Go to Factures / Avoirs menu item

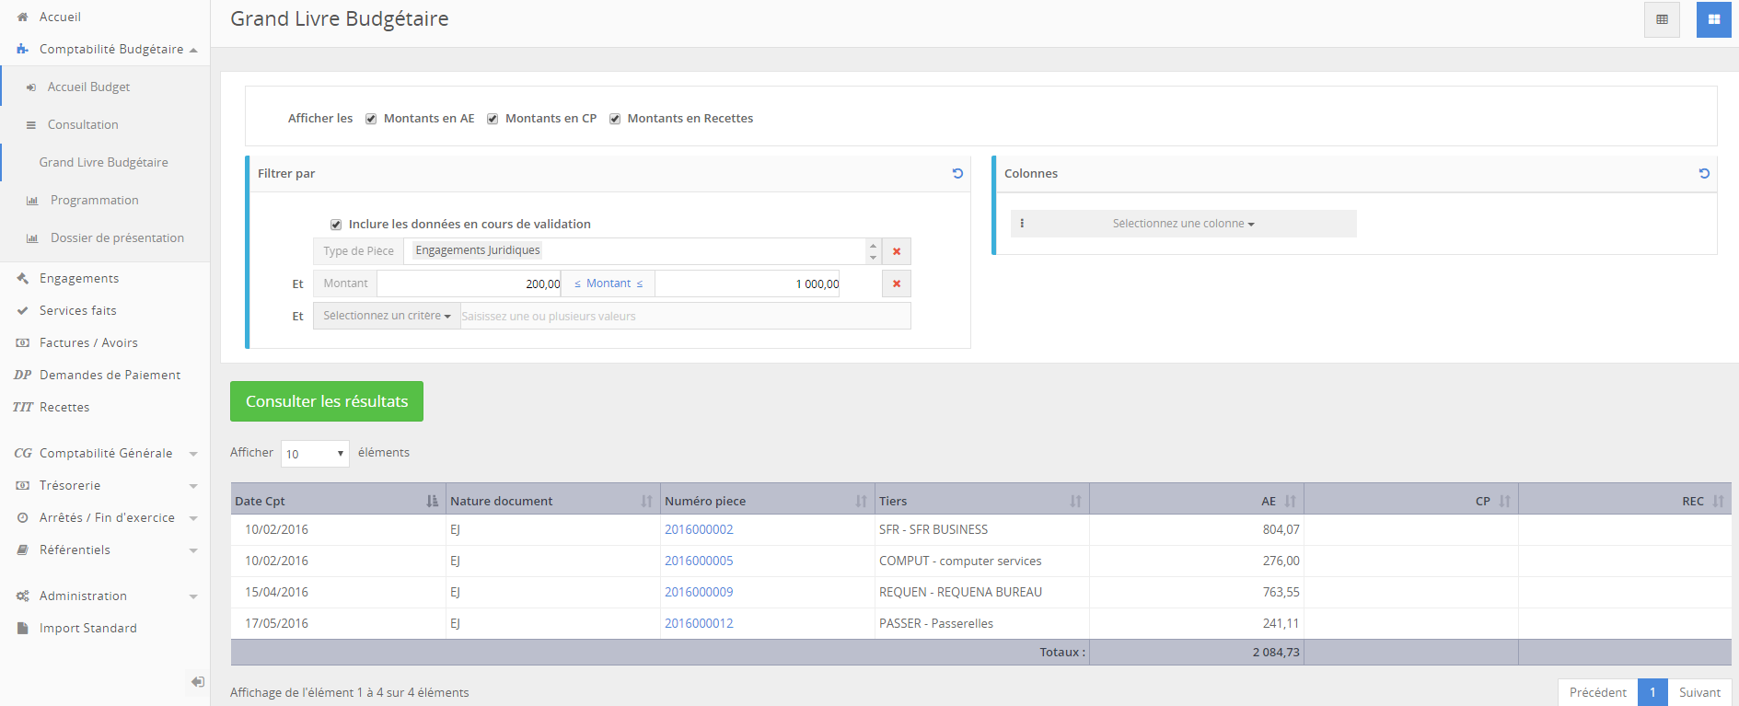click(88, 342)
